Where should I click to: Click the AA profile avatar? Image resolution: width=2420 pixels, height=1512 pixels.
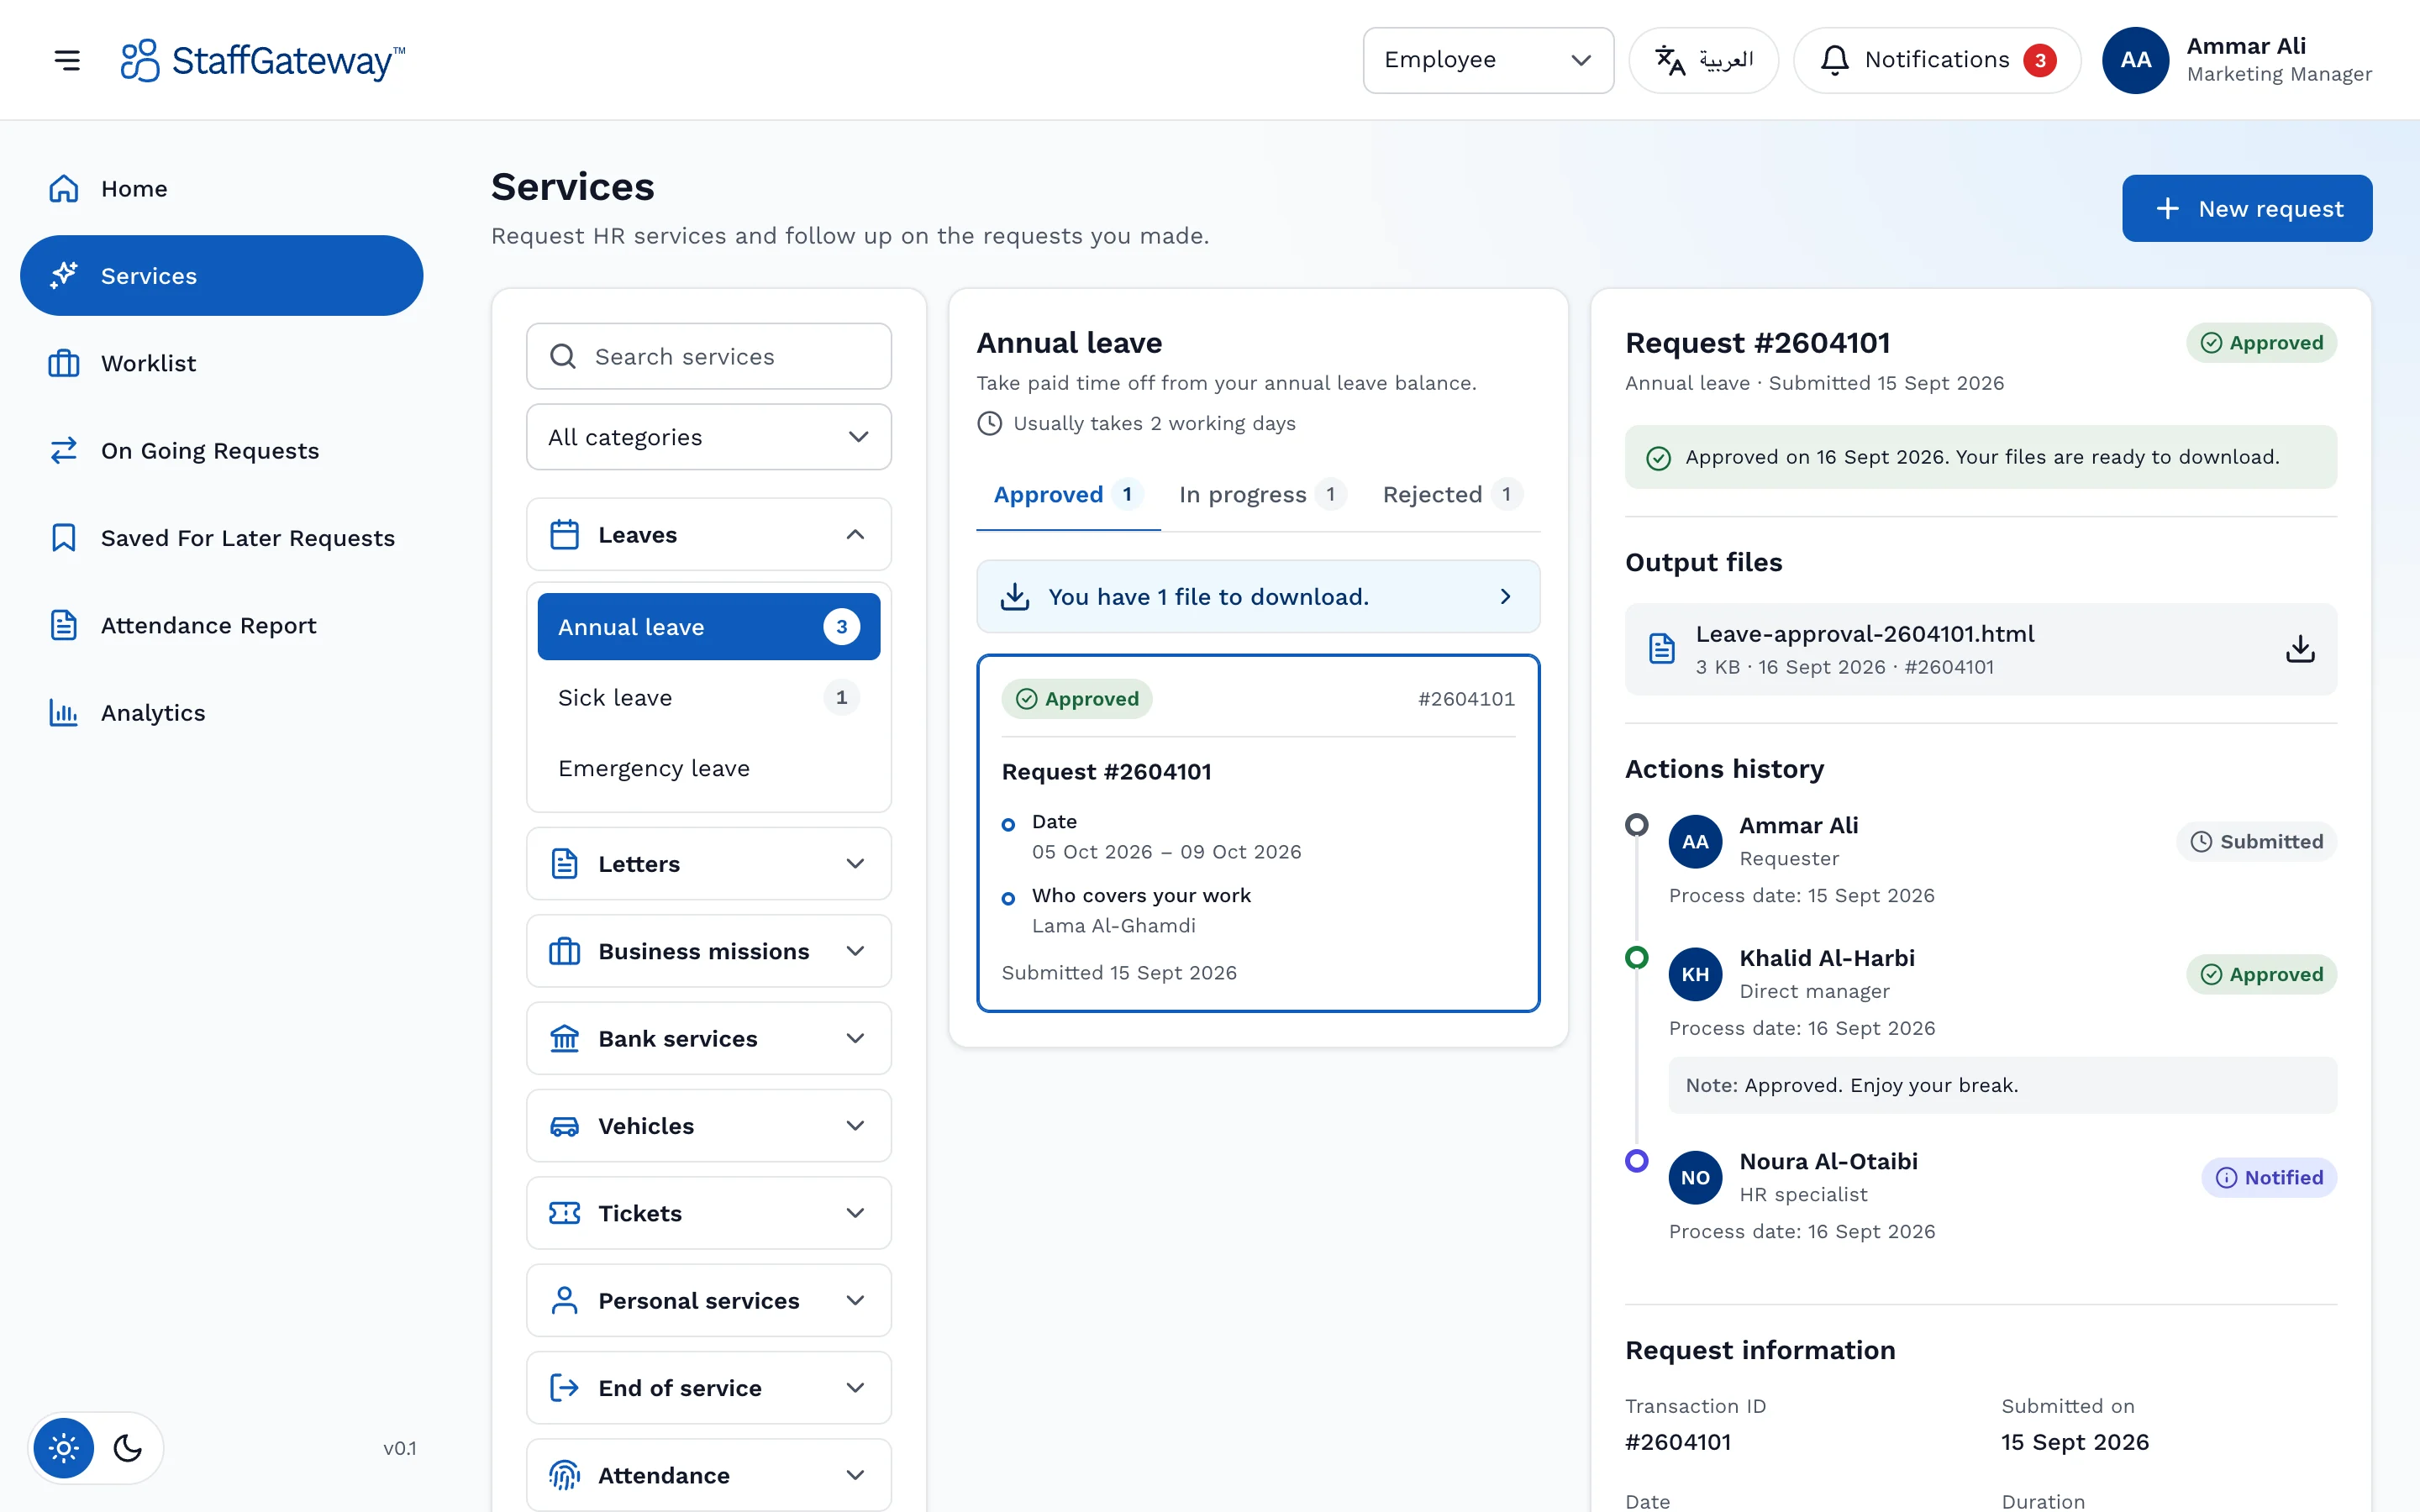coord(2135,60)
